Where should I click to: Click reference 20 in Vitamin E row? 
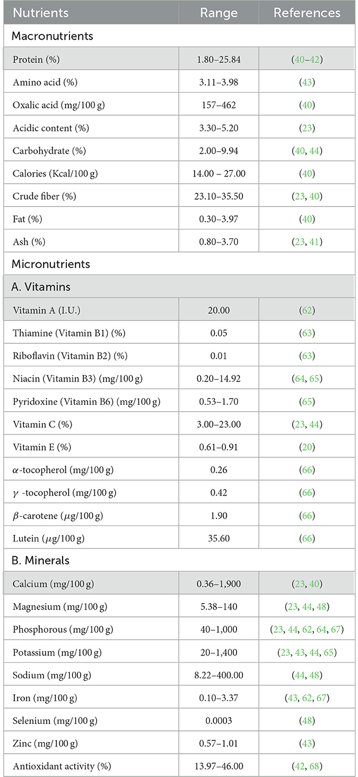click(x=307, y=447)
